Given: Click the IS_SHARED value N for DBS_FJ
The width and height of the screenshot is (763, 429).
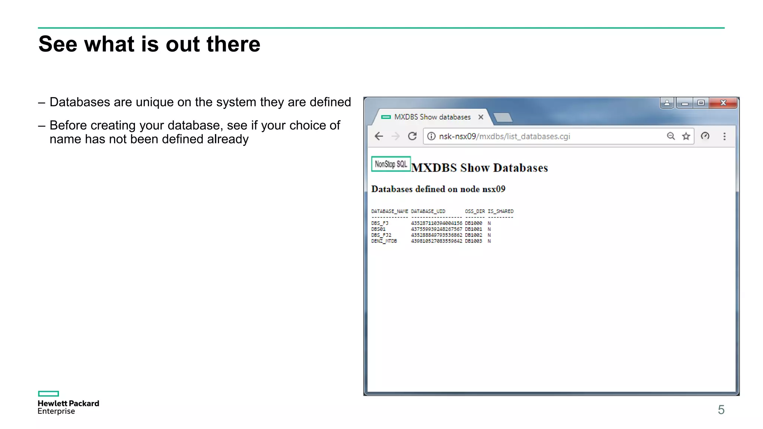Looking at the screenshot, I should click(x=489, y=223).
